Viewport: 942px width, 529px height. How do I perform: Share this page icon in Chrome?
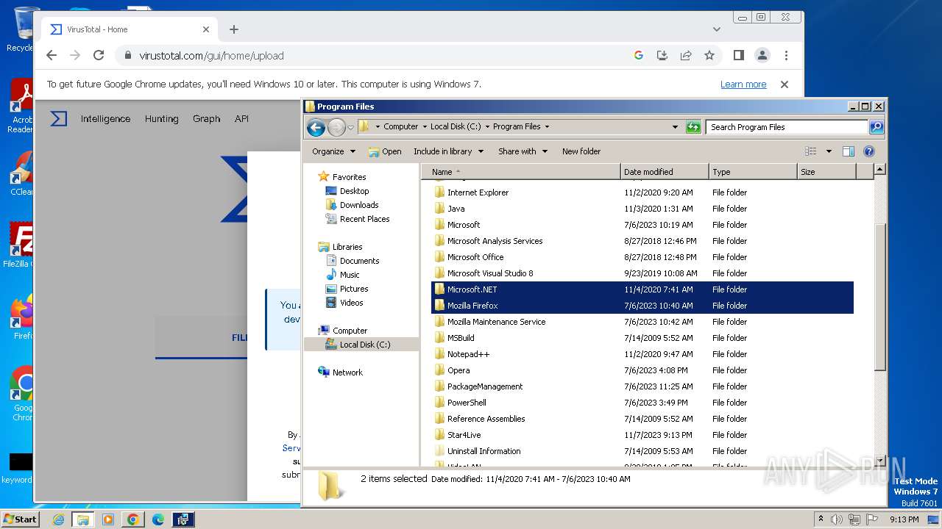(x=686, y=55)
